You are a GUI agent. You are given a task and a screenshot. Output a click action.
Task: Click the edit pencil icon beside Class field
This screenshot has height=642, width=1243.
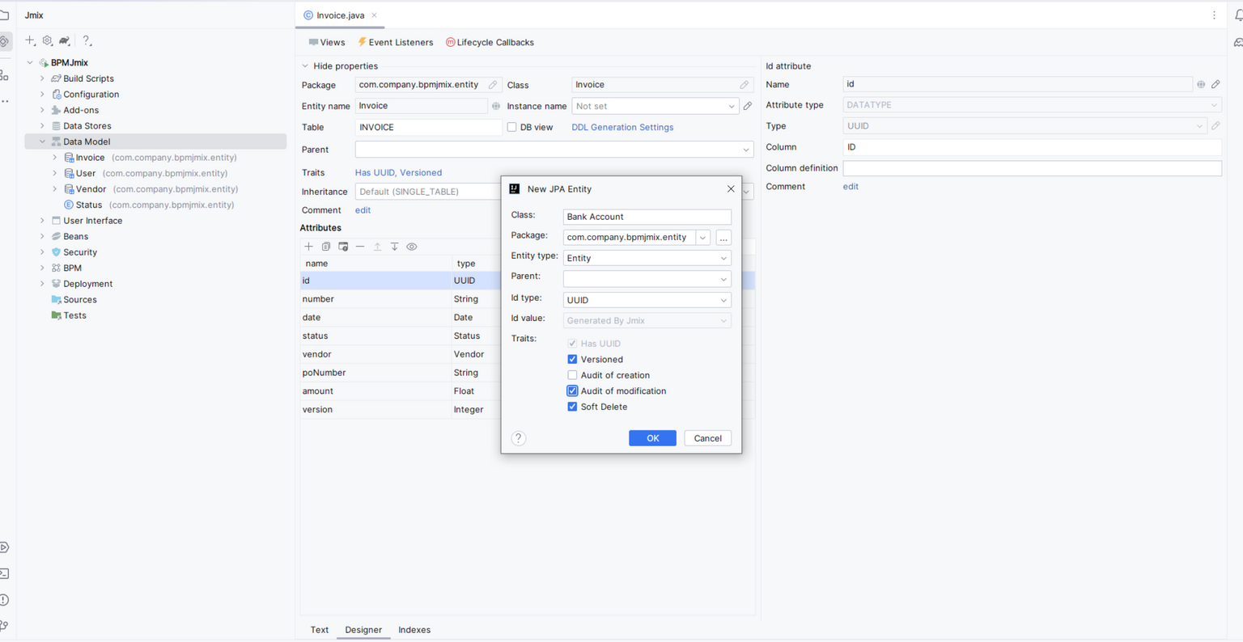coord(744,85)
